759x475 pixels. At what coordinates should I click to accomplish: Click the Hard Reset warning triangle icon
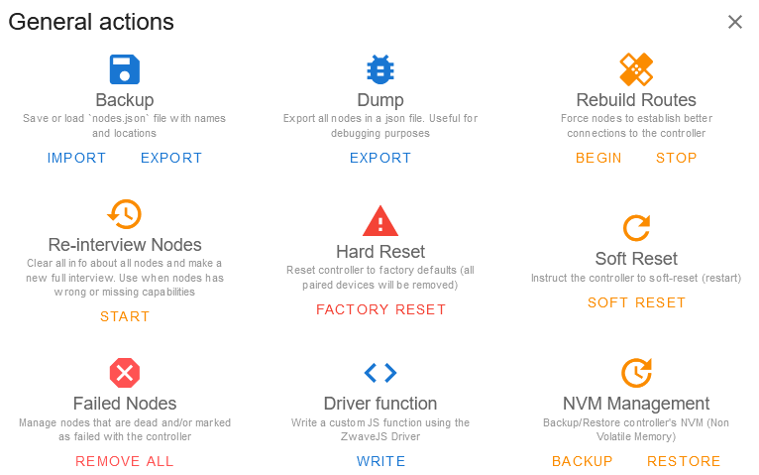pos(380,221)
